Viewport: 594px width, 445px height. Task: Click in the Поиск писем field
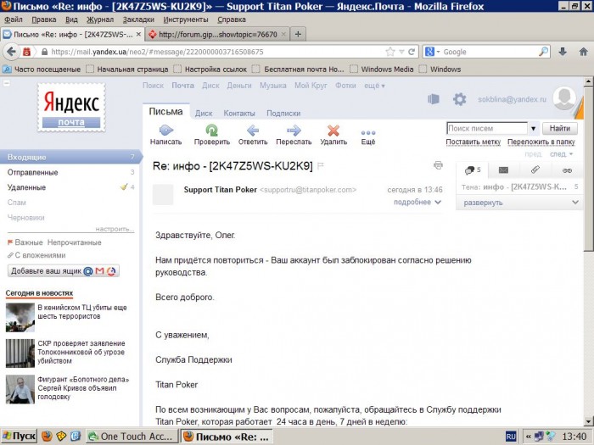(487, 128)
